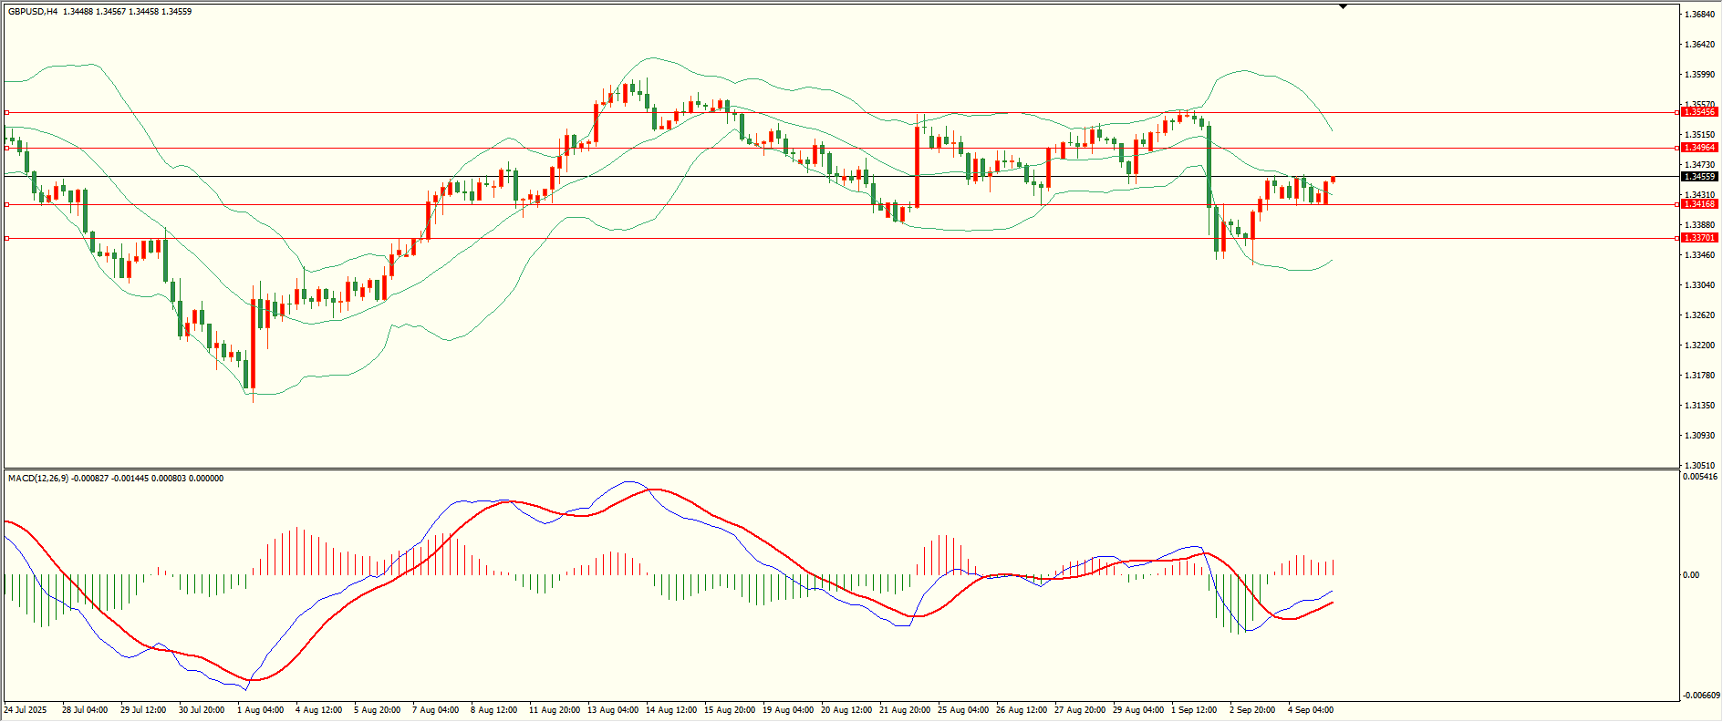Click the 21 Aug 20:00 time label

[905, 710]
